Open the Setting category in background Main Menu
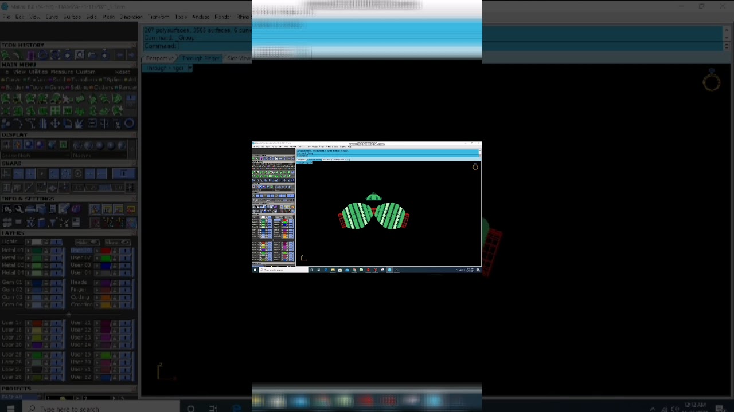Screen dimensions: 734x412 [x=77, y=88]
